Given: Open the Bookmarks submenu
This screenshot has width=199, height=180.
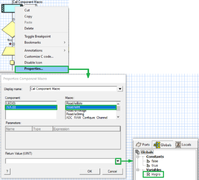Looking at the screenshot, I should point(44,42).
